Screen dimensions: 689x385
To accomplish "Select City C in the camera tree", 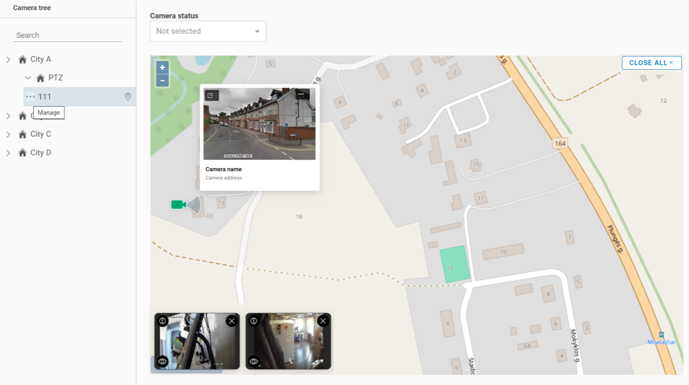I will (40, 134).
